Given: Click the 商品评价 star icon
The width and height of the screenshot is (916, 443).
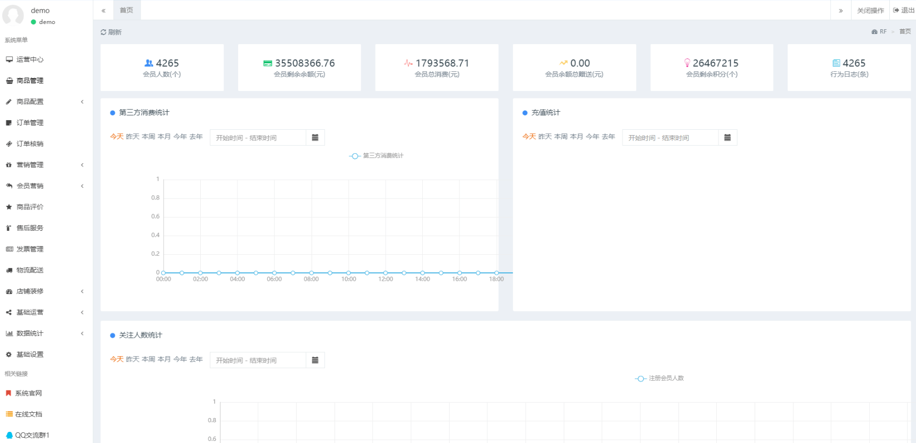Looking at the screenshot, I should click(9, 207).
